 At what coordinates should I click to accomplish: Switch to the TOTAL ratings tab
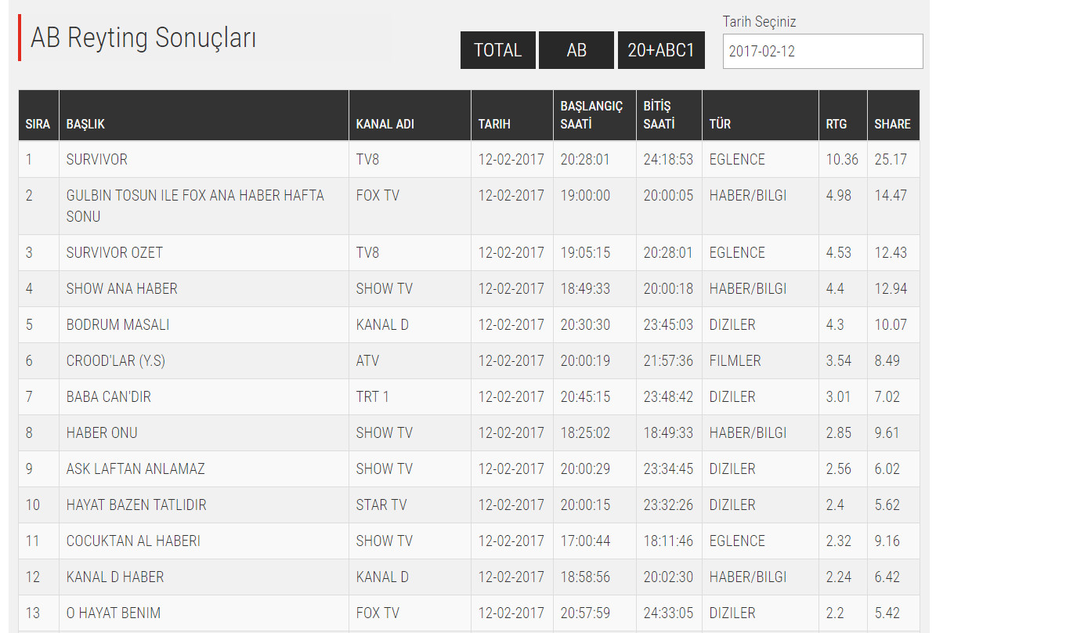497,50
